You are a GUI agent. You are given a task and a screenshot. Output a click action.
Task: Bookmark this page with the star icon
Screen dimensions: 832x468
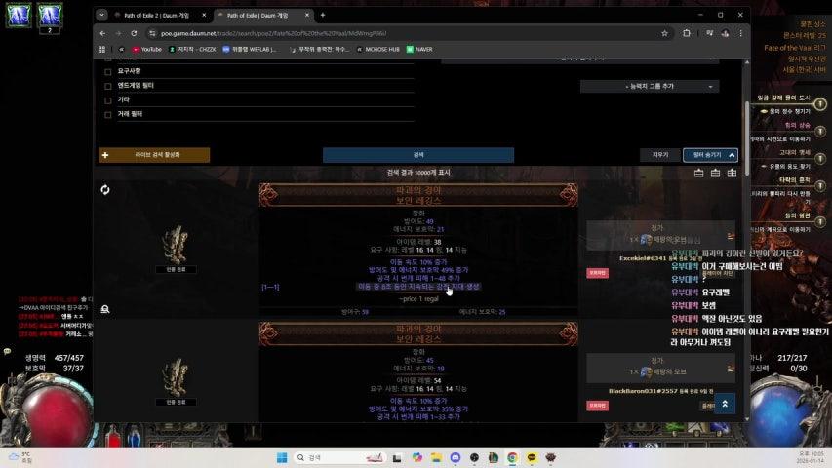click(x=664, y=33)
